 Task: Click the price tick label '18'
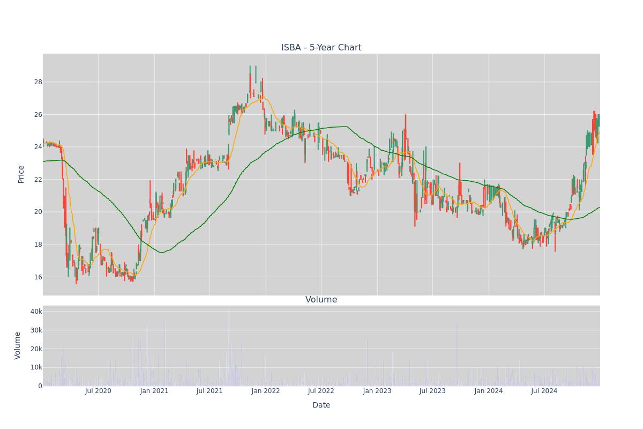point(39,245)
